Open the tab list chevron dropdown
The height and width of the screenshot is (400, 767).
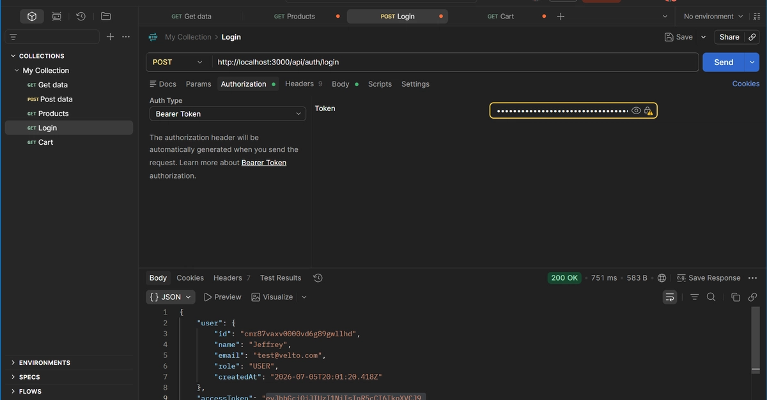click(665, 17)
